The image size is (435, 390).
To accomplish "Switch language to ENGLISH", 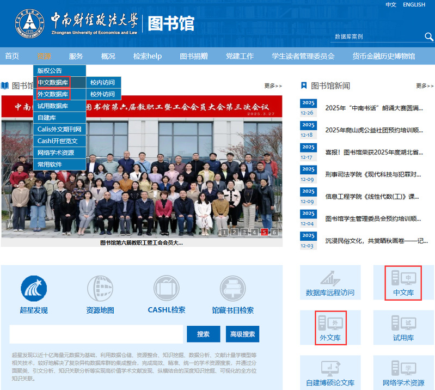I will click(414, 5).
